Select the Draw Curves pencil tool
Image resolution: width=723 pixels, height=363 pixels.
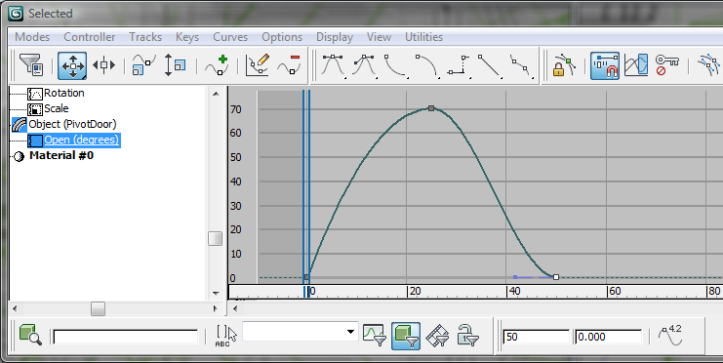pos(258,65)
